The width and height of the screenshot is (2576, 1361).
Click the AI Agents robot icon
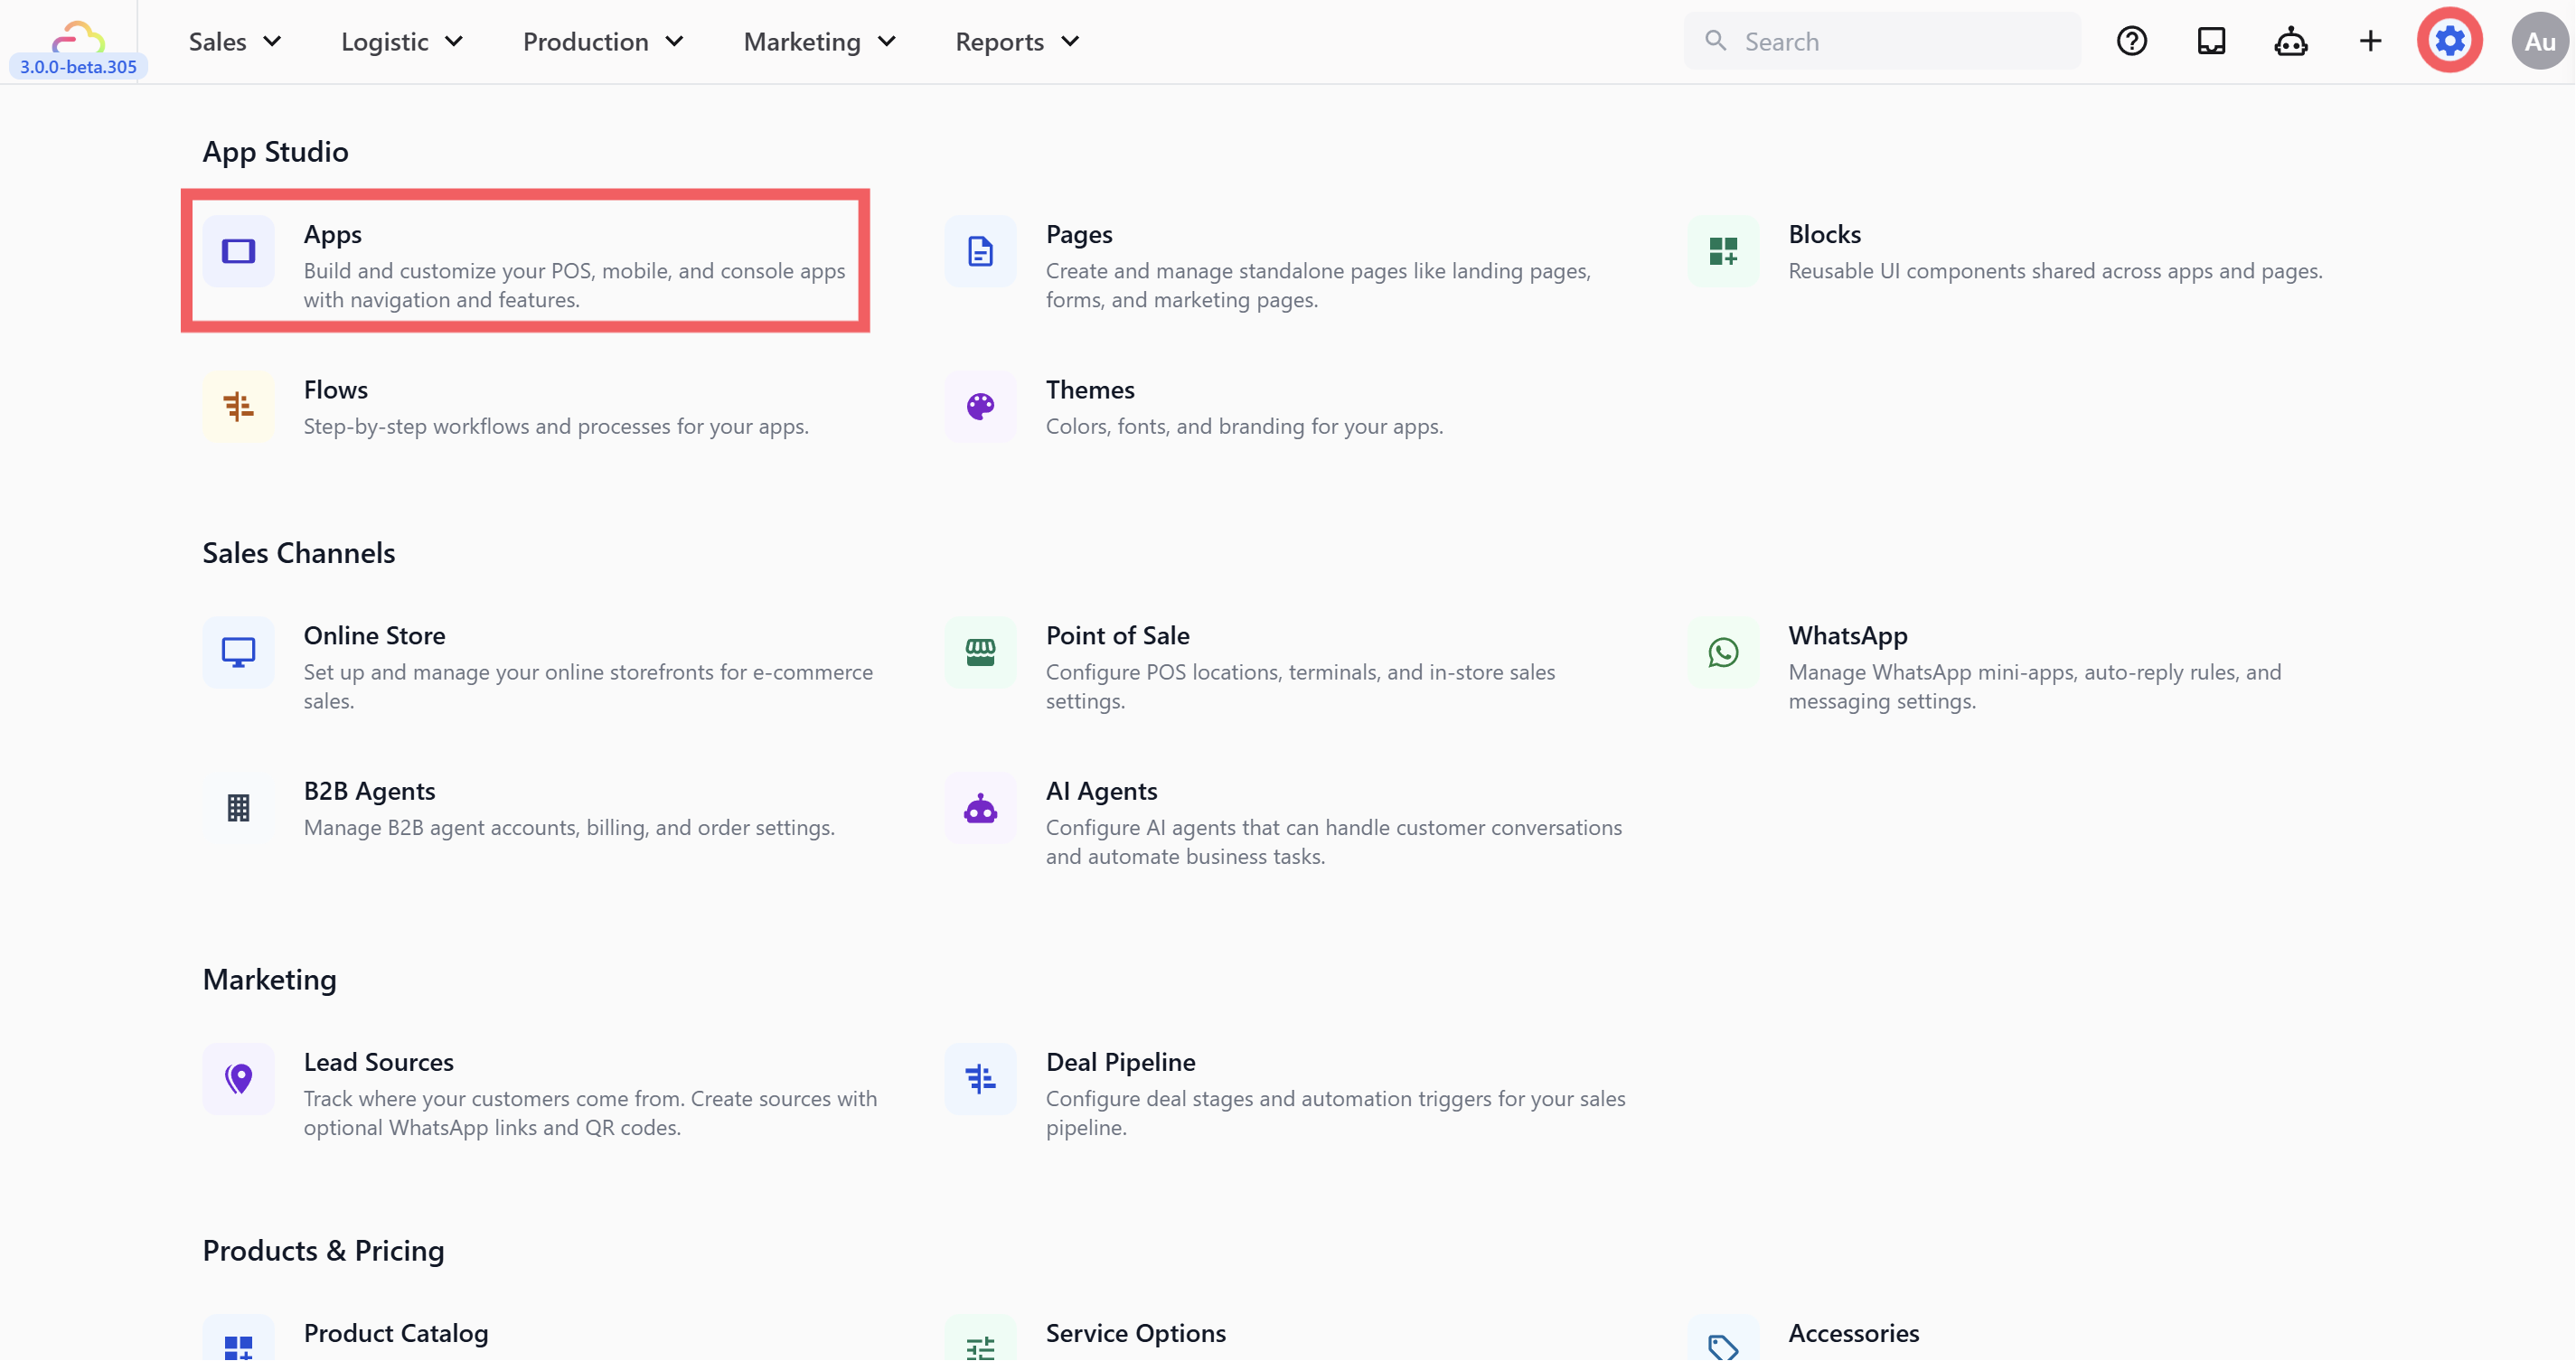[980, 808]
